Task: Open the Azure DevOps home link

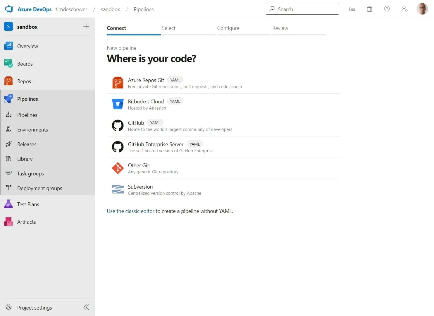Action: (35, 9)
